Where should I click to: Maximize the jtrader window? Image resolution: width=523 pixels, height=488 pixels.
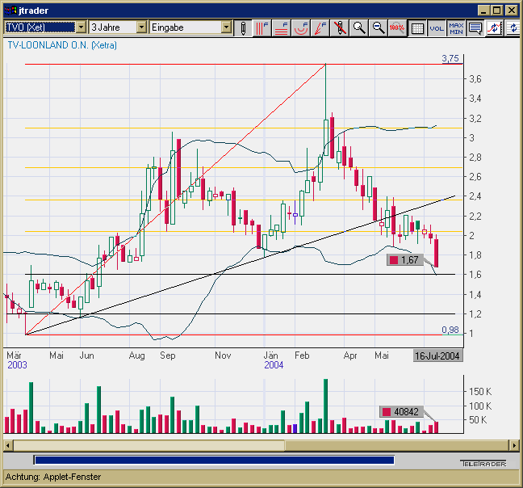(x=496, y=11)
